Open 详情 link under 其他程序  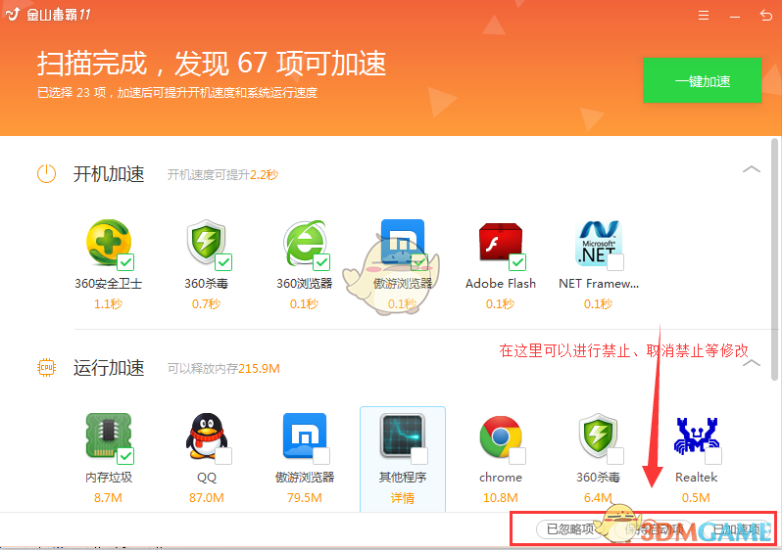(402, 498)
